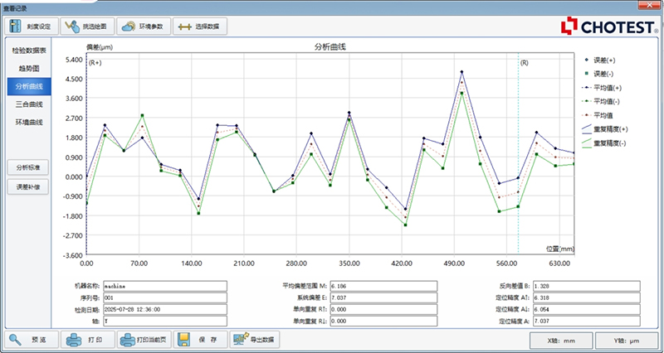
Task: Click the 误差补偿 error compensation button
Action: (x=29, y=186)
